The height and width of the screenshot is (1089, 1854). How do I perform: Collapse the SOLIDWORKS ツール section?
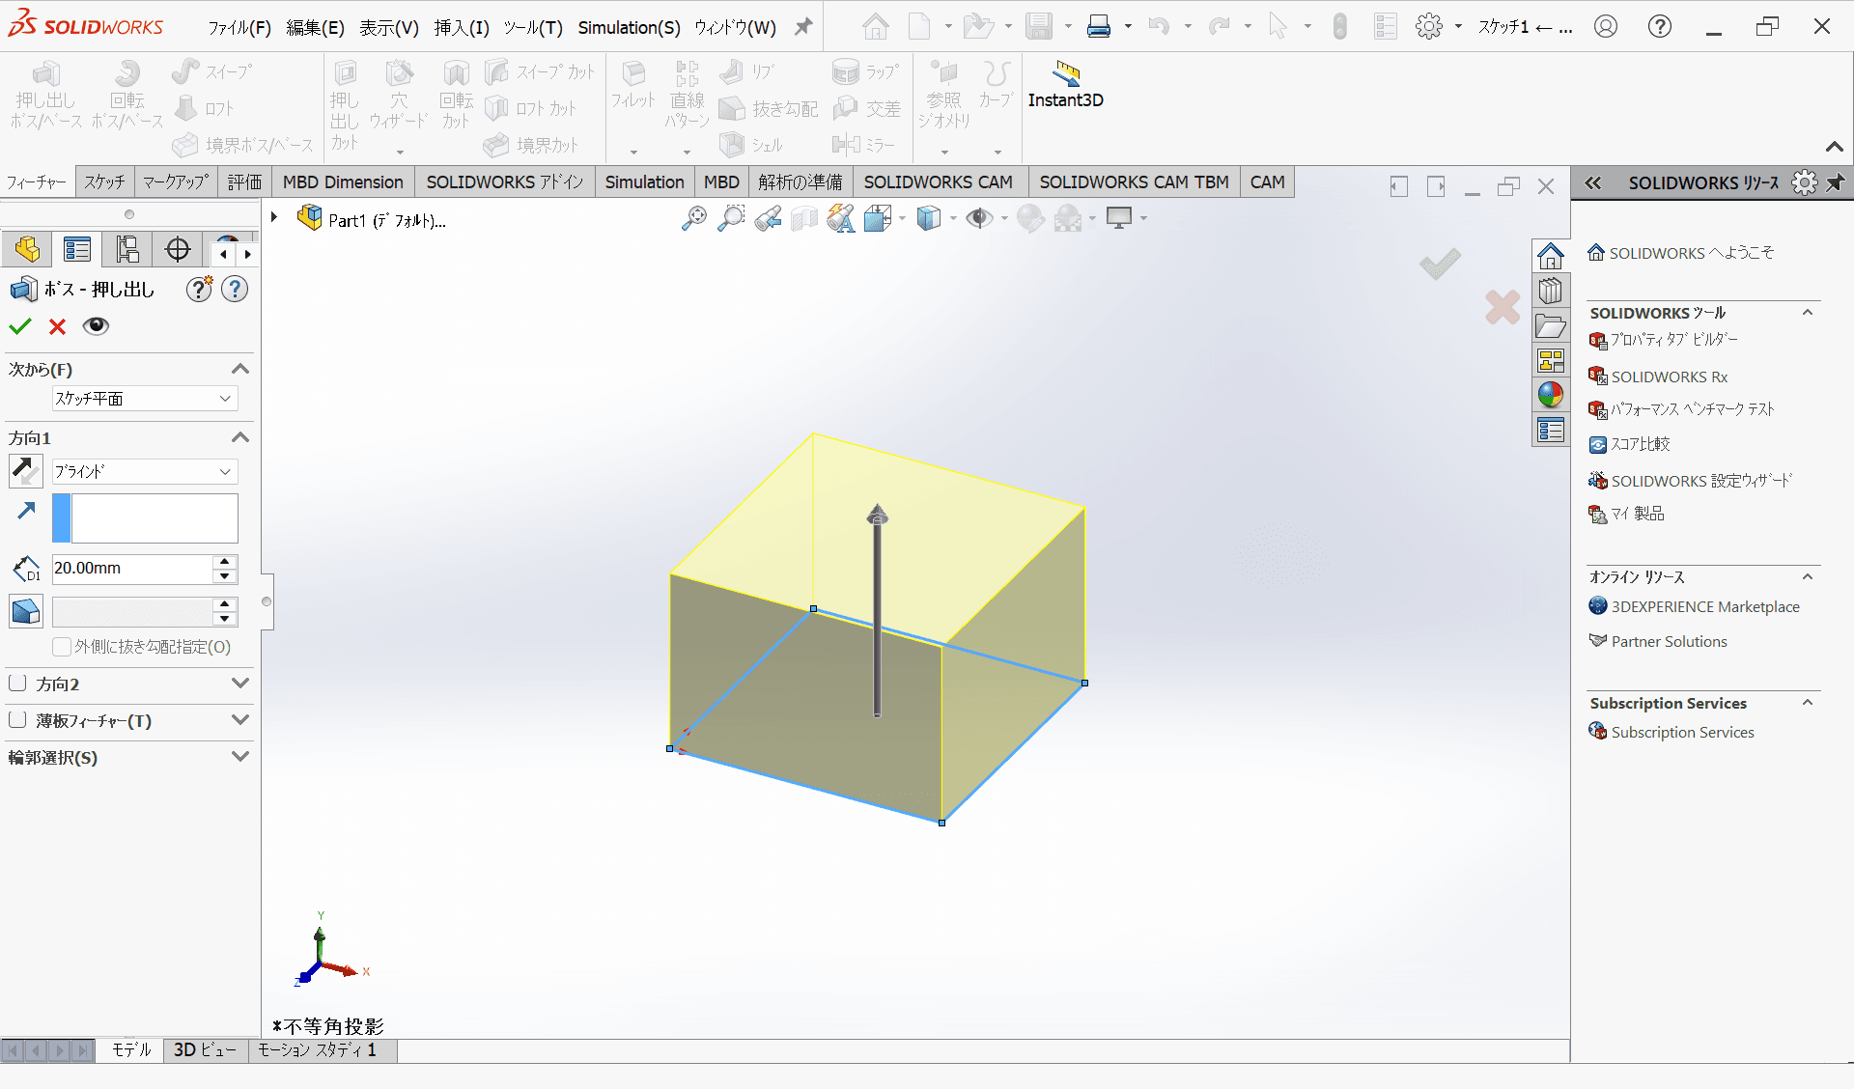(1808, 313)
